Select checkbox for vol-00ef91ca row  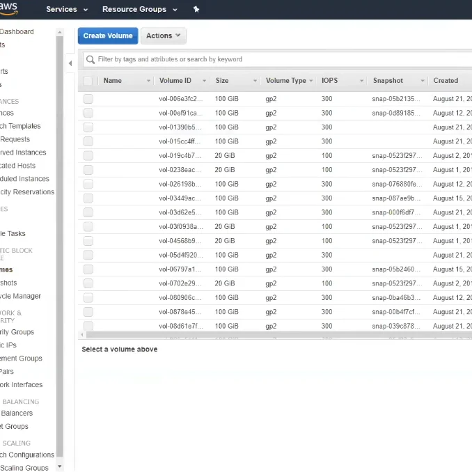click(x=88, y=113)
